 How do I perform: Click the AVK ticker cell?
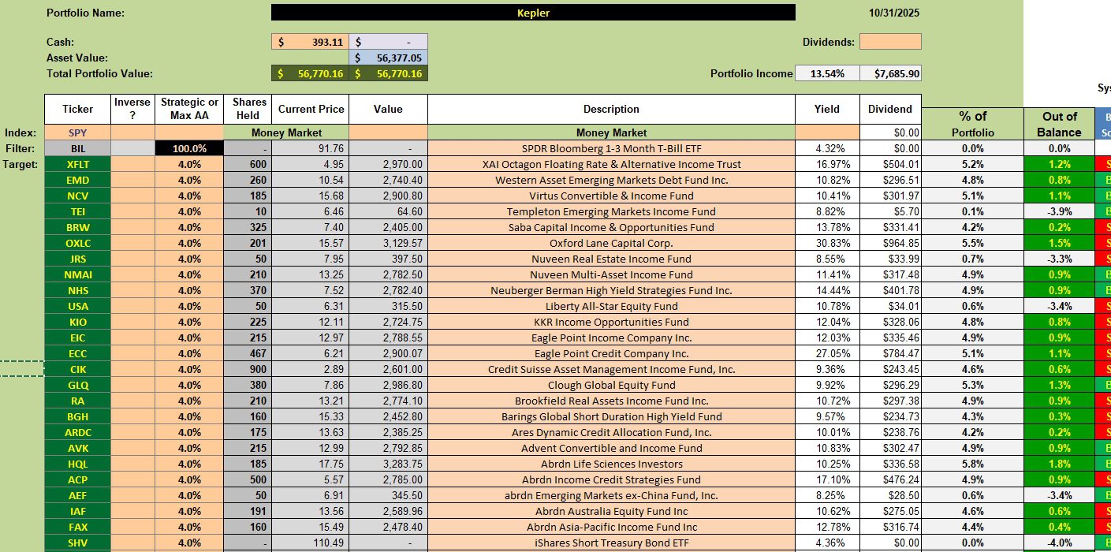coord(77,448)
